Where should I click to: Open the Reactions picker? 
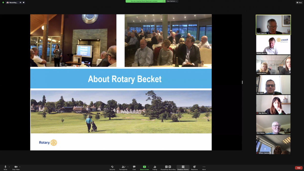click(x=194, y=168)
